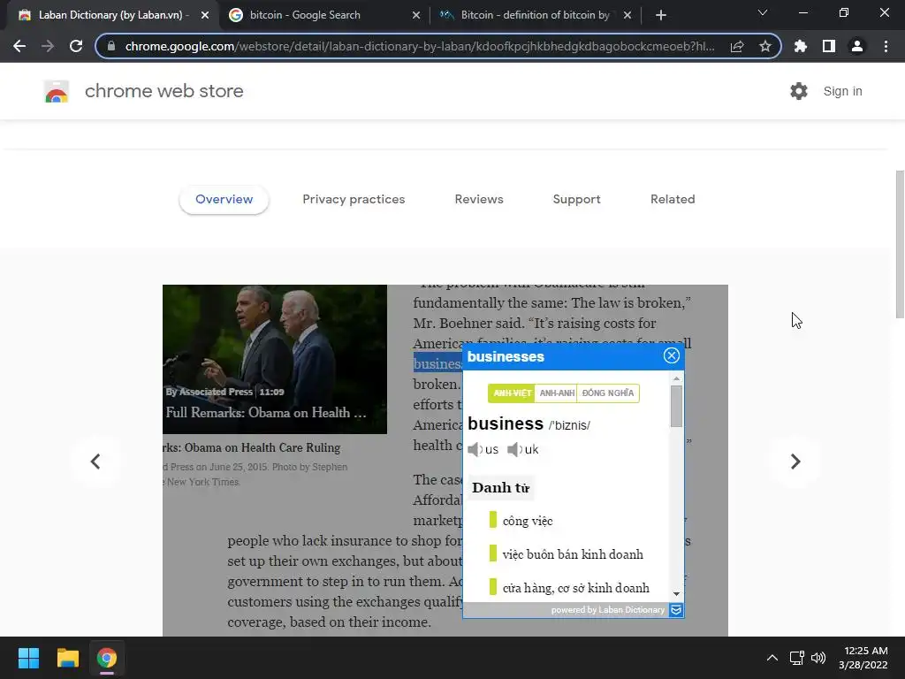Open File Explorer from taskbar

click(x=67, y=658)
